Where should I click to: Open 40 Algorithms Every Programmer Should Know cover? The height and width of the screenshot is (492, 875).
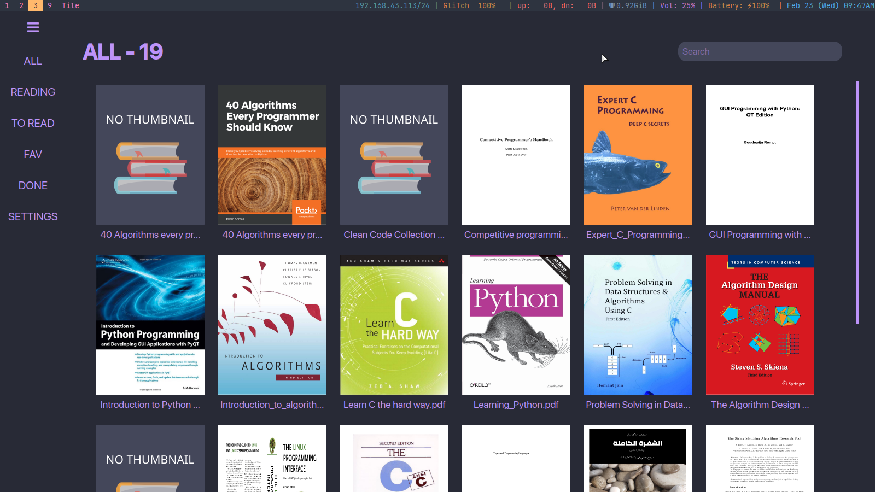click(272, 155)
